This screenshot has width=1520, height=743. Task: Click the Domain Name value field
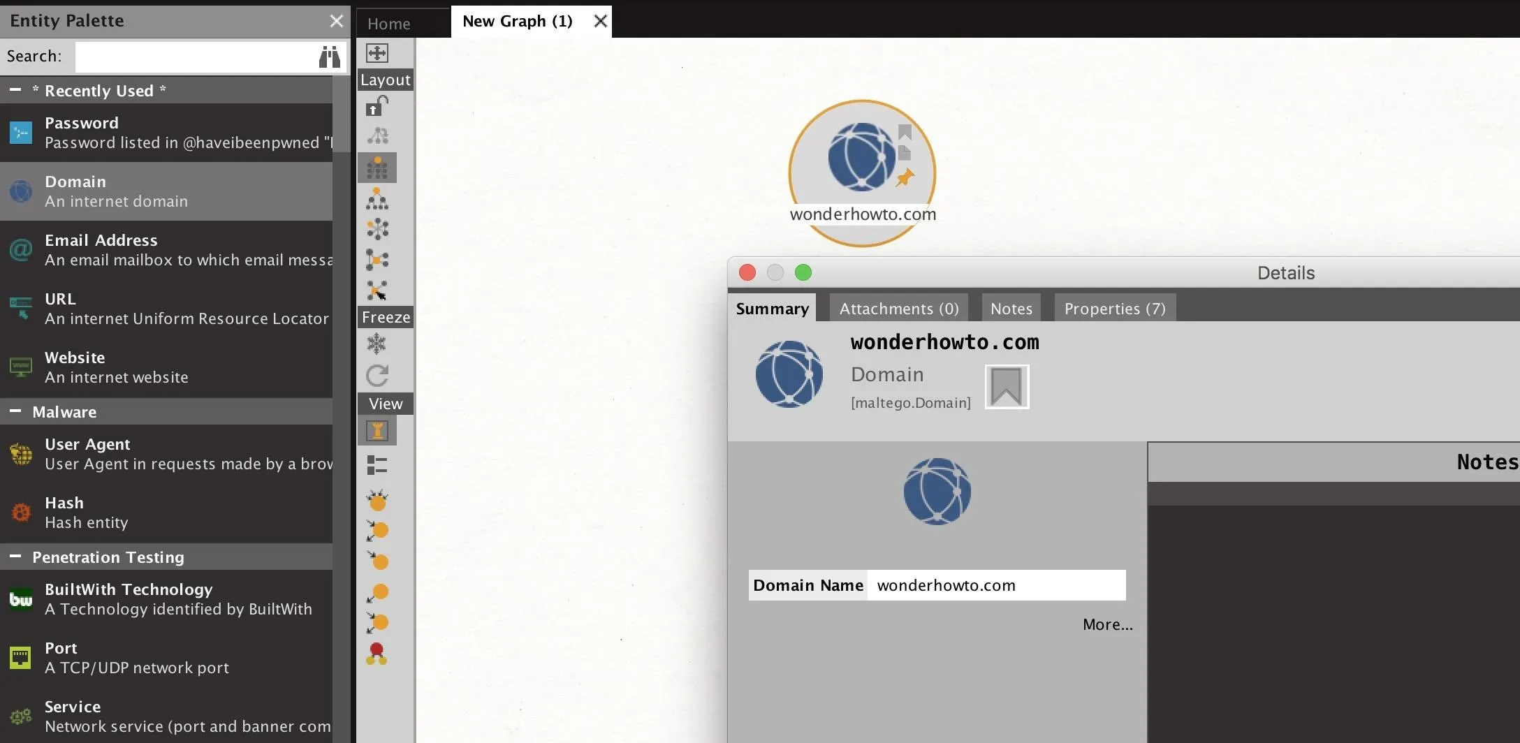click(x=996, y=585)
